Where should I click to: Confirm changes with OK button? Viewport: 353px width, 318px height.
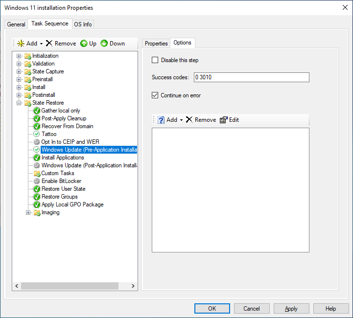tap(212, 309)
